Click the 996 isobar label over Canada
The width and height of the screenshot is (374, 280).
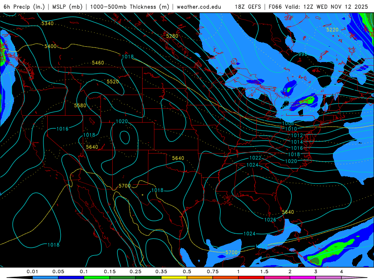point(302,54)
